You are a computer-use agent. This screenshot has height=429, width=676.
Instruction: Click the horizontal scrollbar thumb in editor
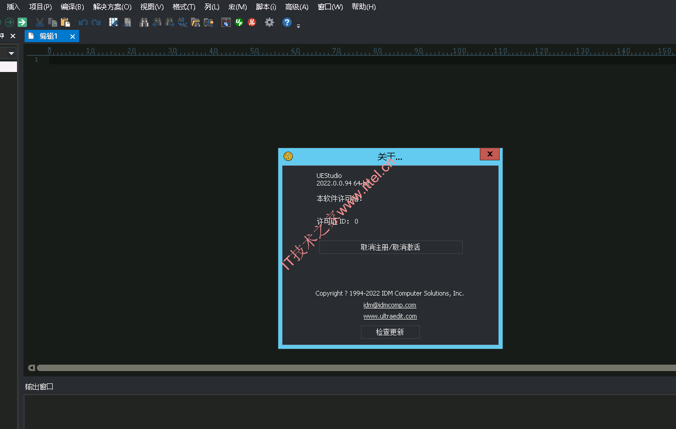(356, 368)
